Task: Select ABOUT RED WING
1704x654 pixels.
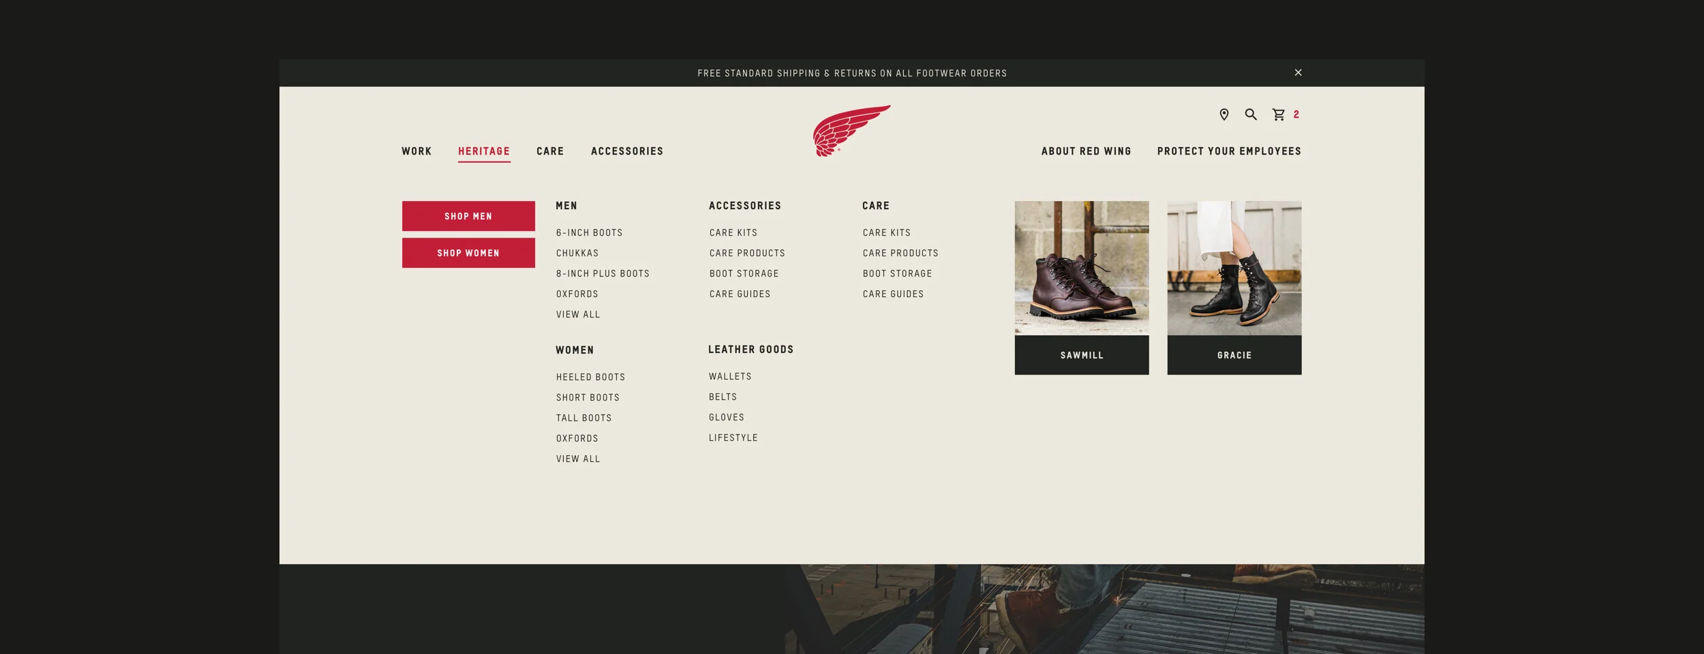Action: (x=1085, y=151)
